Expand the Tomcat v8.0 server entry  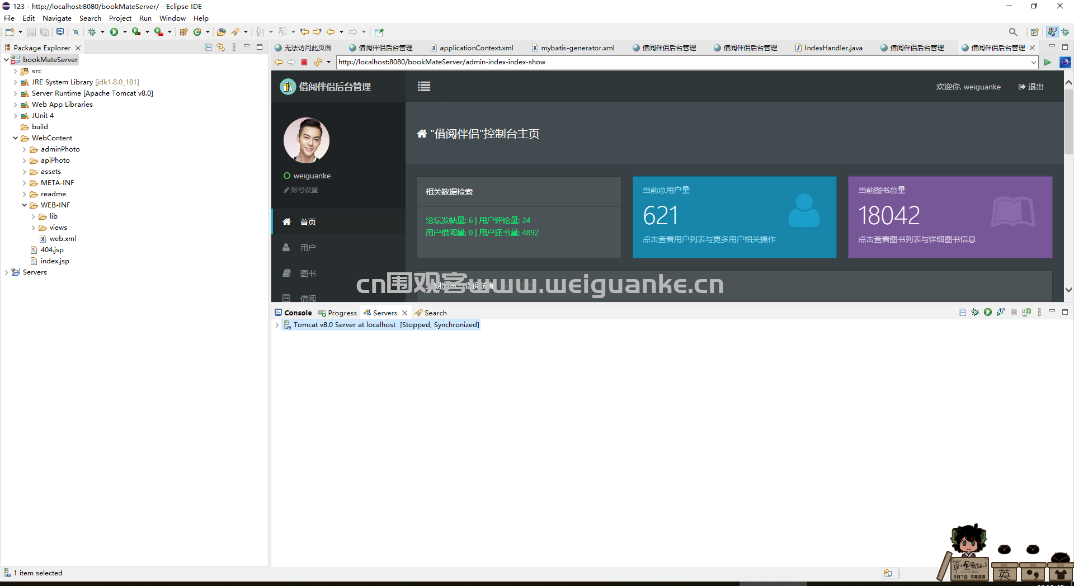pos(277,325)
